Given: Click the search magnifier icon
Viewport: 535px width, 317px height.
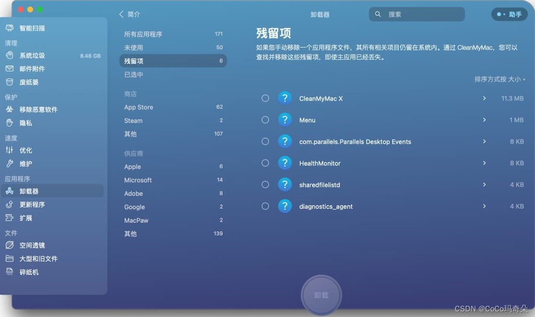Looking at the screenshot, I should [x=378, y=14].
